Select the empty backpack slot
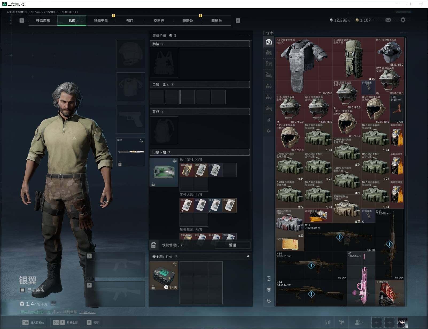 pos(164,131)
